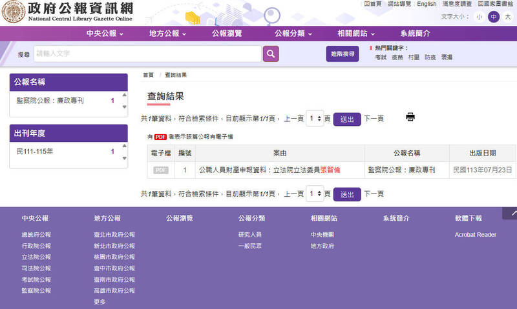Screen dimensions: 517x309
Task: Click the printer icon
Action: click(410, 117)
